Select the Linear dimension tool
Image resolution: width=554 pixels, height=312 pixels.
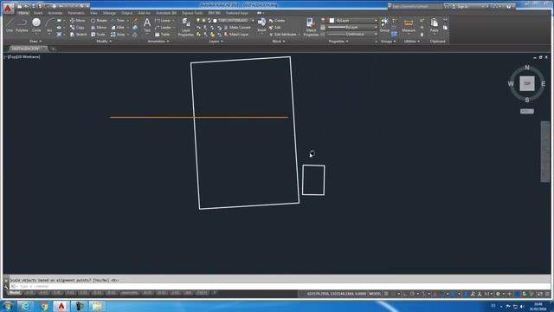click(x=163, y=21)
